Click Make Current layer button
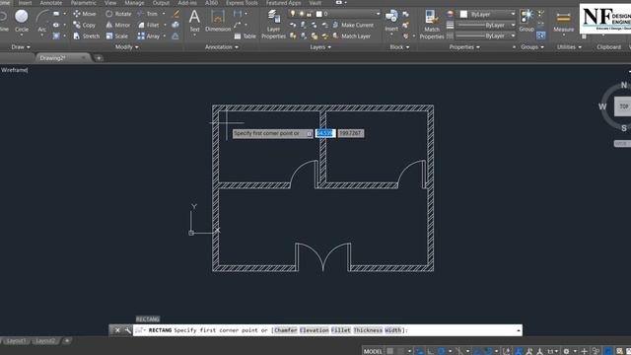Screen dimensions: 631x355 tap(353, 25)
